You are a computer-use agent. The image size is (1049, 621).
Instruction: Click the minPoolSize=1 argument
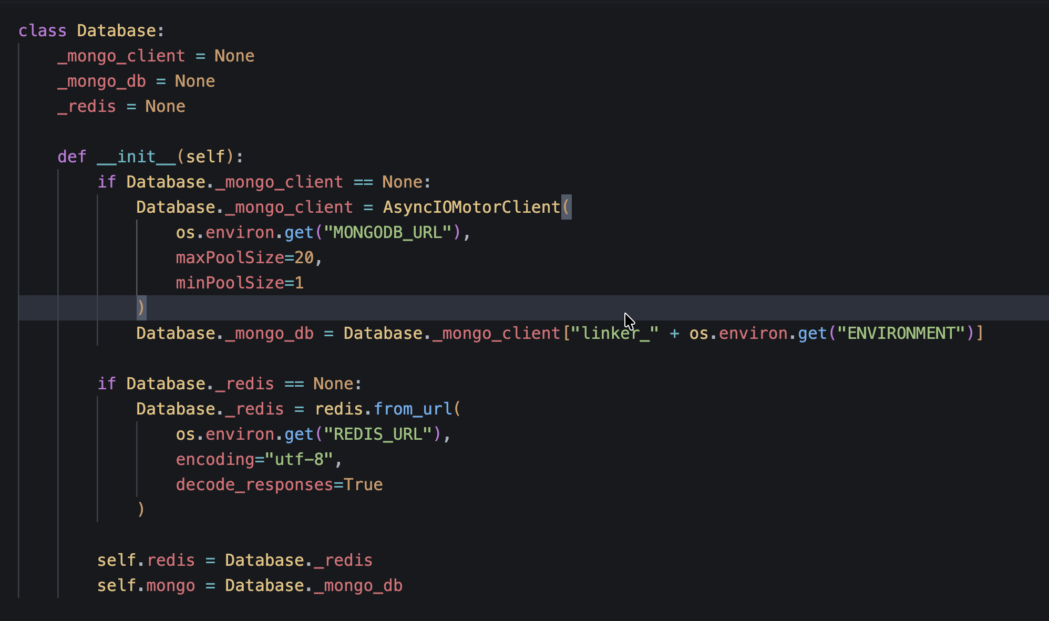point(240,283)
